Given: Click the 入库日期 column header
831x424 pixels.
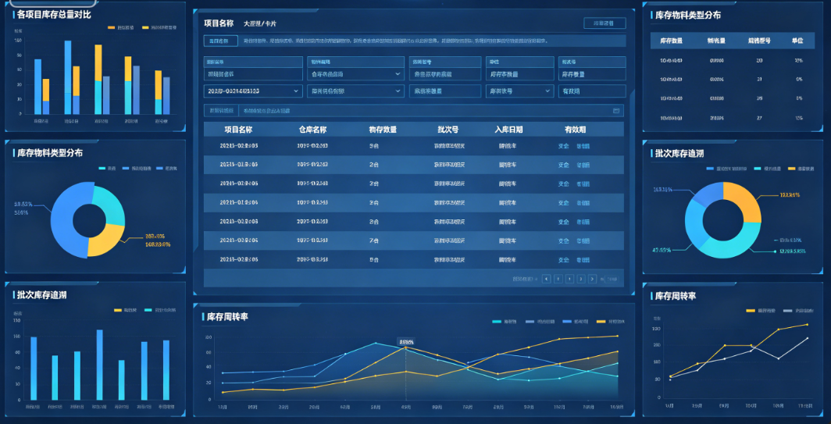Looking at the screenshot, I should pos(508,130).
